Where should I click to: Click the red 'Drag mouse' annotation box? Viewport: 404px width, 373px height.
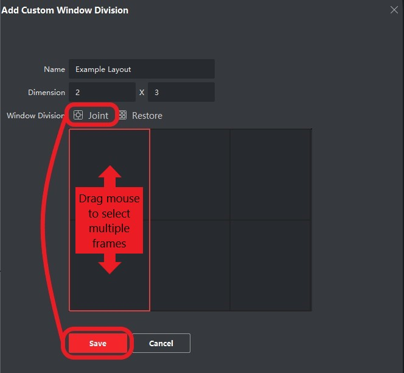(x=110, y=220)
